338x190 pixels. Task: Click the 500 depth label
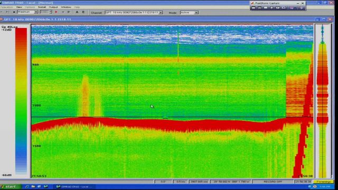[35, 64]
